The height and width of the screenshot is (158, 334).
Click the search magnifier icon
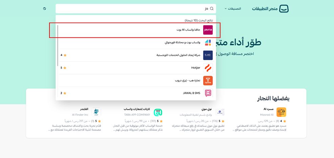[212, 9]
